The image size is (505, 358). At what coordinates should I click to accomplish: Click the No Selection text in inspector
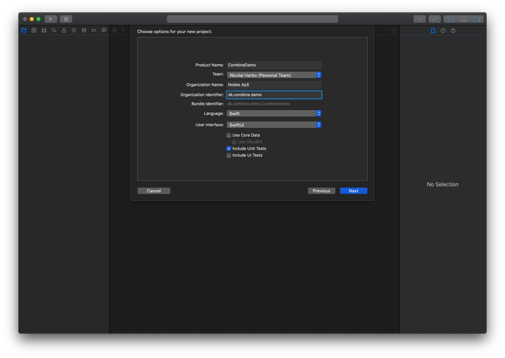[443, 184]
